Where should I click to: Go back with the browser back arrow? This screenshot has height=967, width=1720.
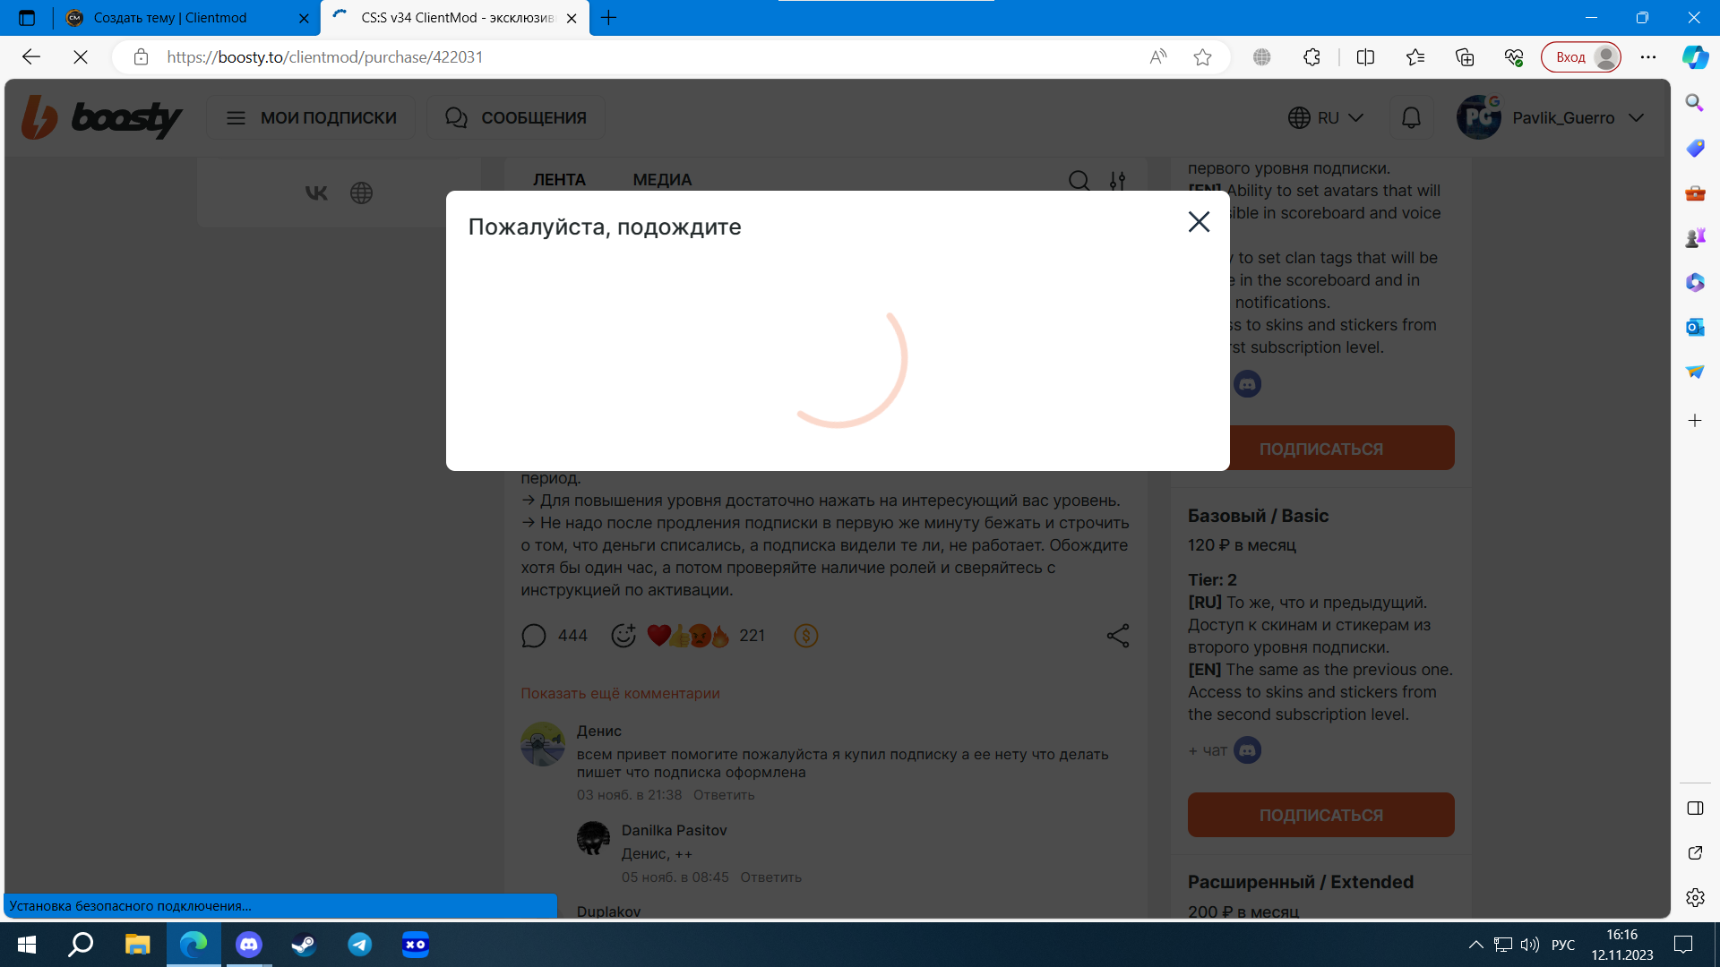pos(31,57)
